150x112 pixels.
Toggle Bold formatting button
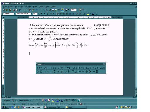coord(42,14)
